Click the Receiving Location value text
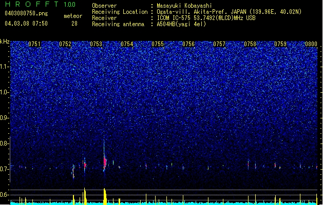Screen dimensions: 323x205 (229, 12)
